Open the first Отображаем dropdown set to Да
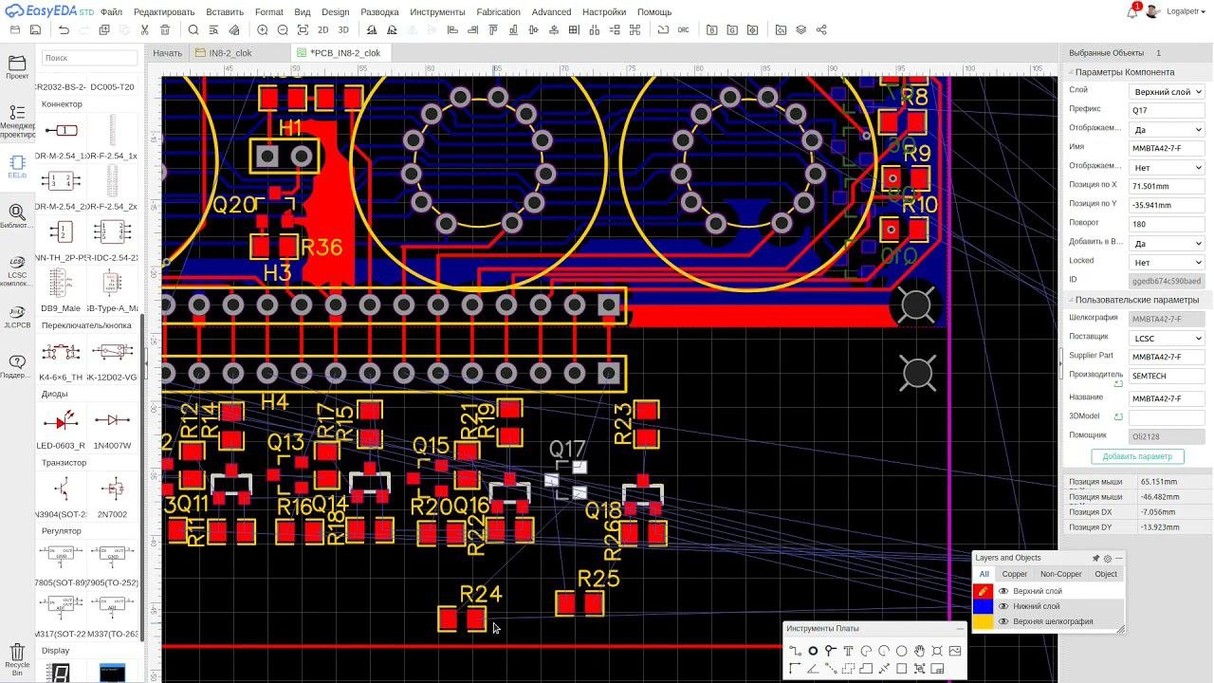 pyautogui.click(x=1167, y=130)
